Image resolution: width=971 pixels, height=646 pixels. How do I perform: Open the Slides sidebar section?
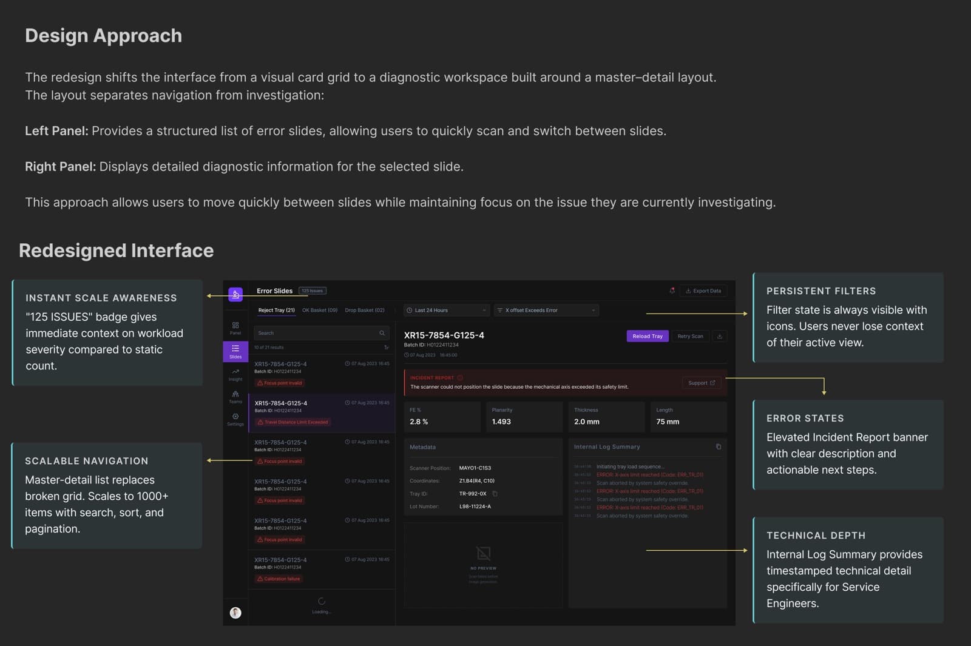[x=235, y=351]
